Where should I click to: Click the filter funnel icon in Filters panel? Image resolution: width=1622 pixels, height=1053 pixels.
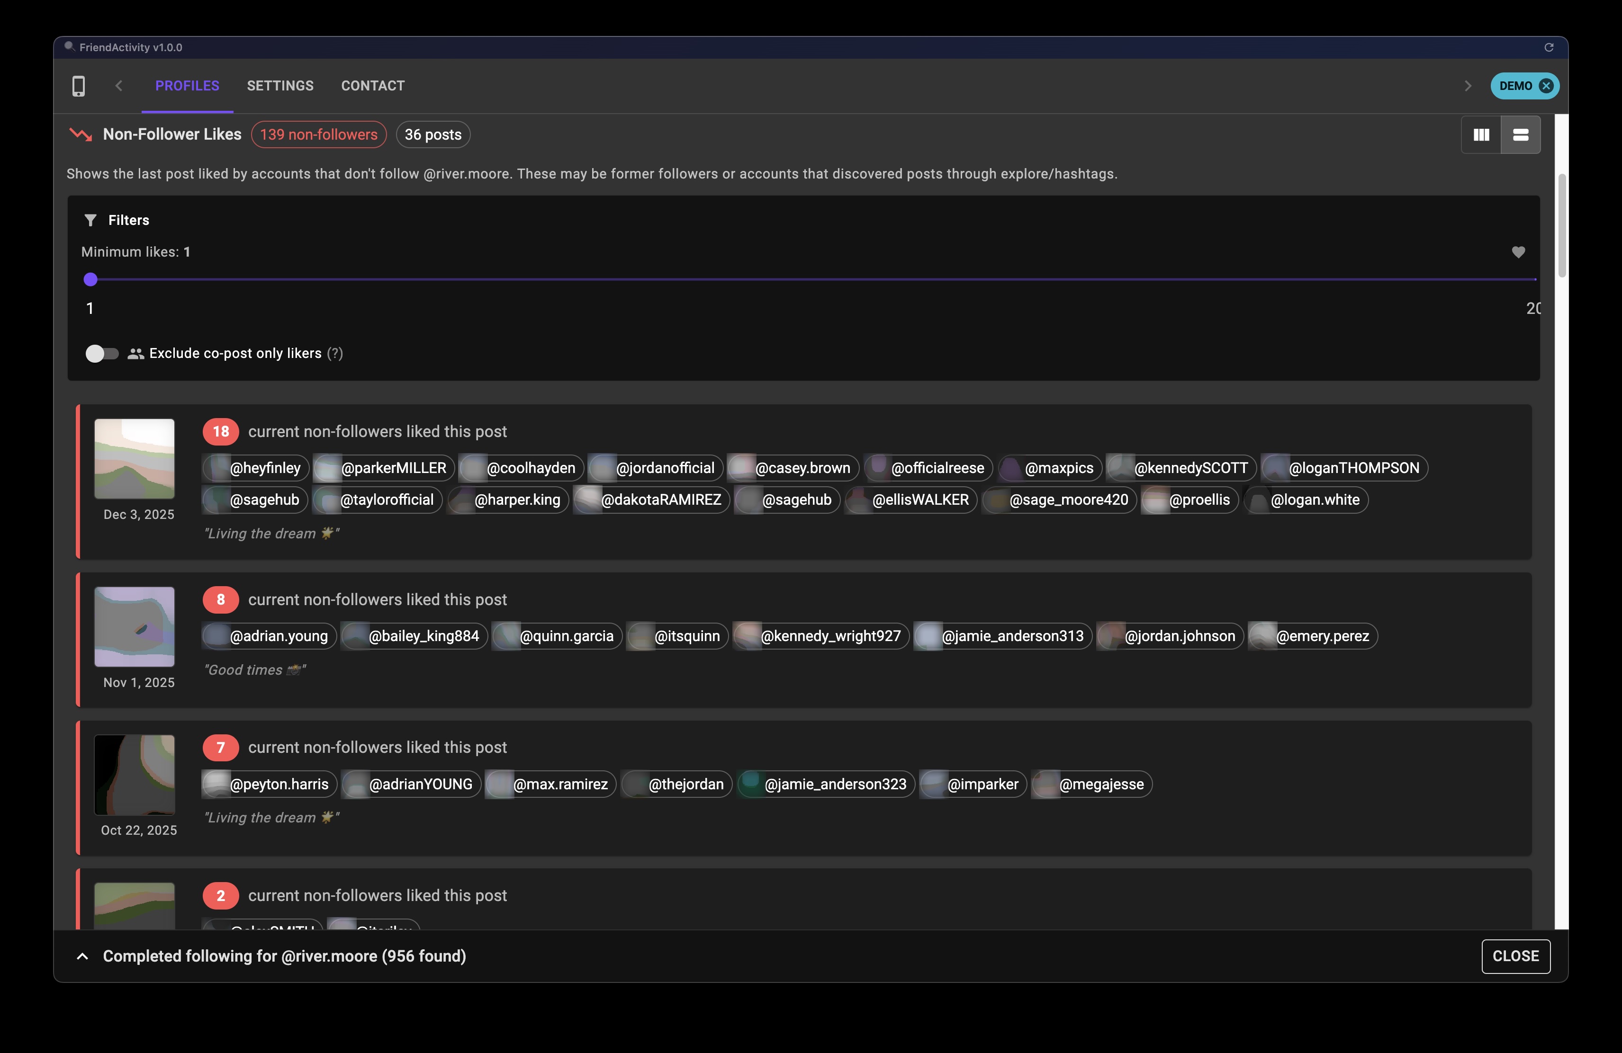[90, 220]
